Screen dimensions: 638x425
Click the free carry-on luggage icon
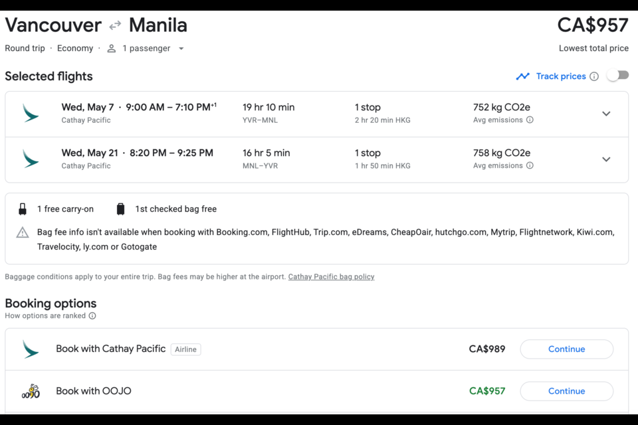point(23,209)
